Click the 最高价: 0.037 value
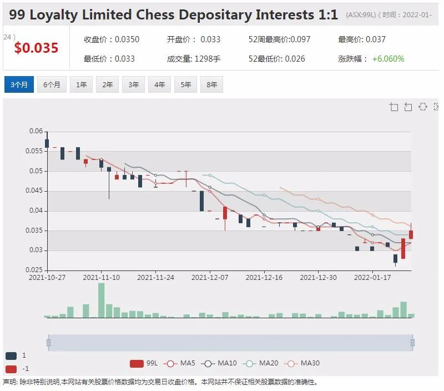Image resolution: width=444 pixels, height=391 pixels. click(362, 39)
